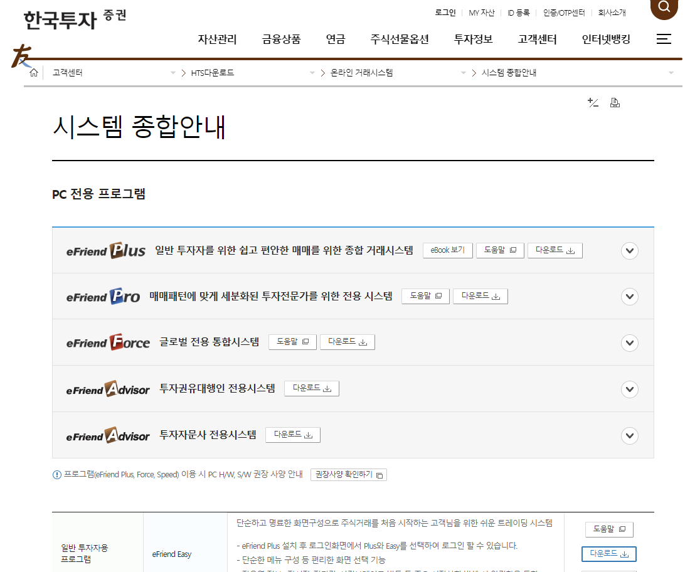Open the ID 등록 link
690x572 pixels.
click(518, 13)
